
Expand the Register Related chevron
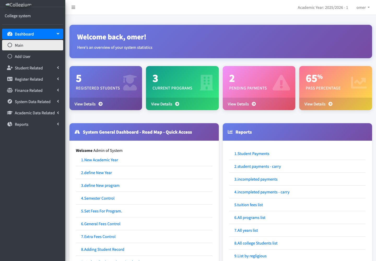58,79
